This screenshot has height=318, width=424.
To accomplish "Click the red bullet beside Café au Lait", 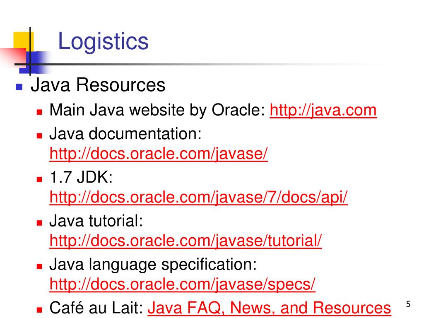I will point(39,310).
